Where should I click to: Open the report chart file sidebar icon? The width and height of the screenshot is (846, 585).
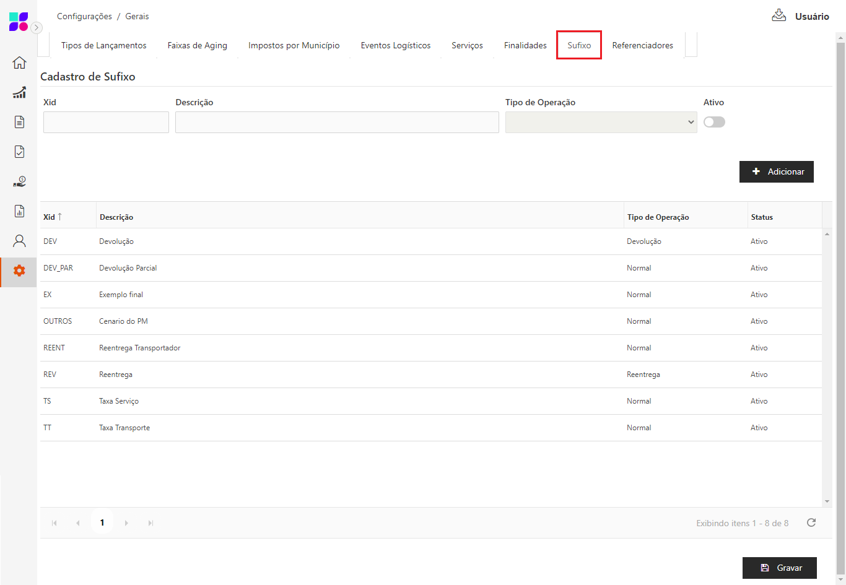19,211
